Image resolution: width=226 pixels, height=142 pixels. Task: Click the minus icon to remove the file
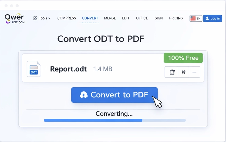coord(194,72)
